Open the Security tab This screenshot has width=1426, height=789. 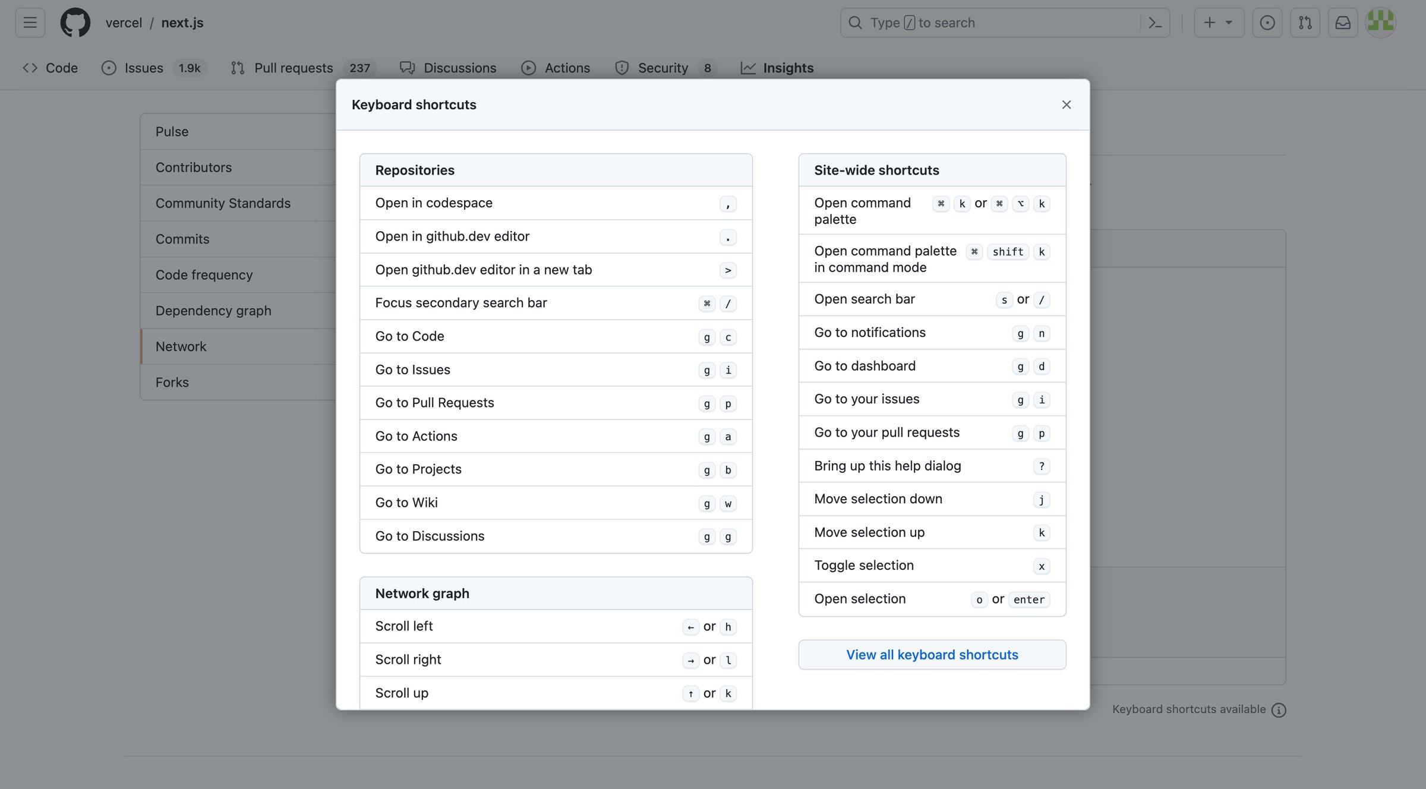[665, 68]
